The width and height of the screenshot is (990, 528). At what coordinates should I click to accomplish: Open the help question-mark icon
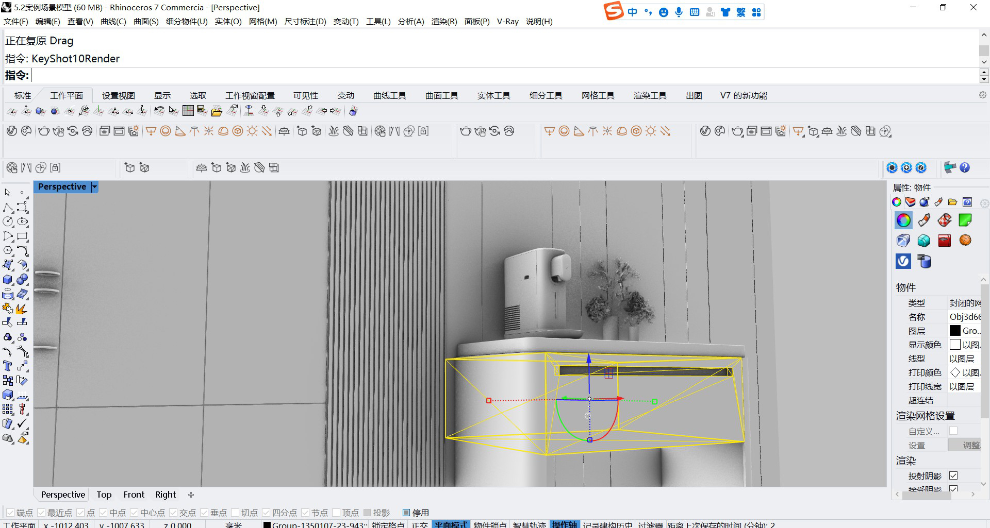pos(965,167)
